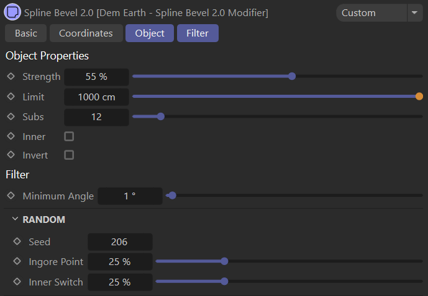This screenshot has width=428, height=296.
Task: Click the Strength label
Action: [41, 77]
